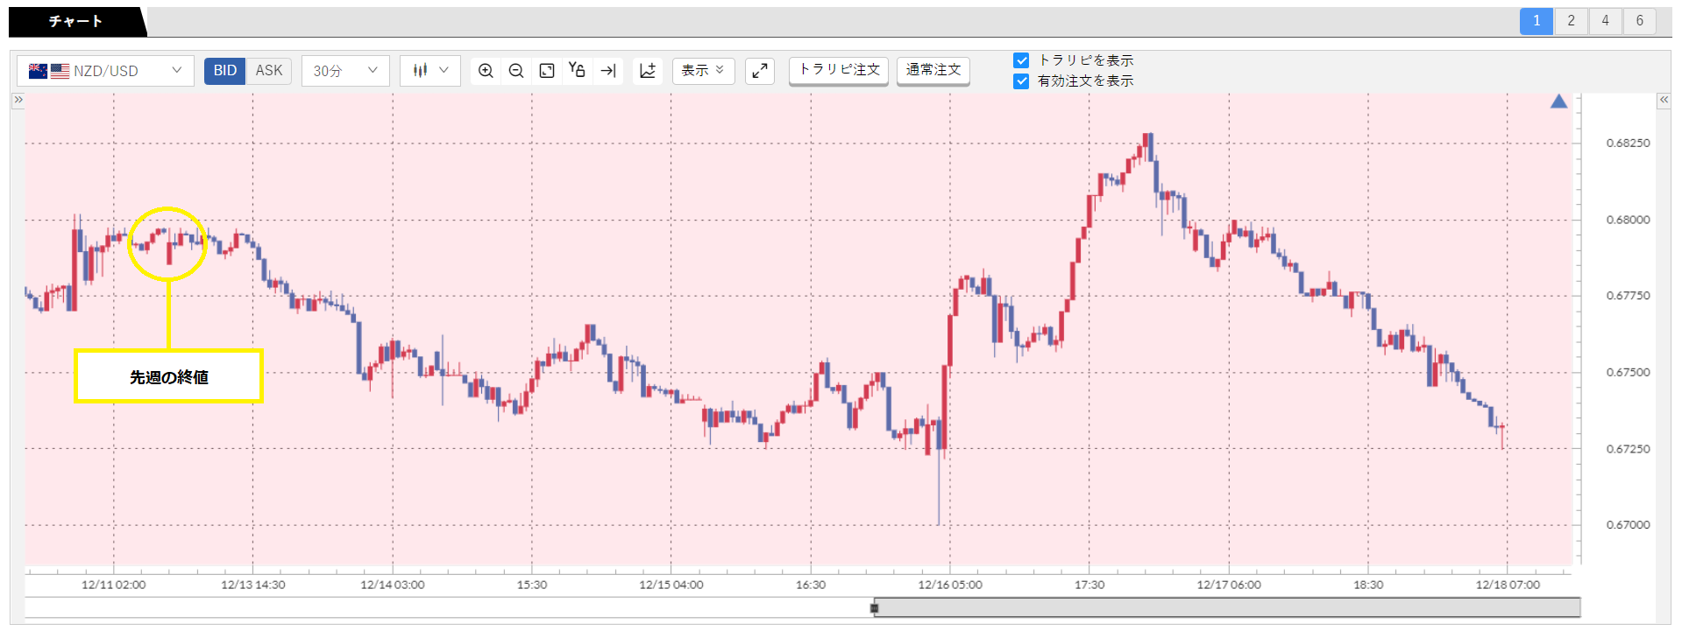Switch to 4-chart layout tab
The width and height of the screenshot is (1682, 631).
[x=1605, y=21]
